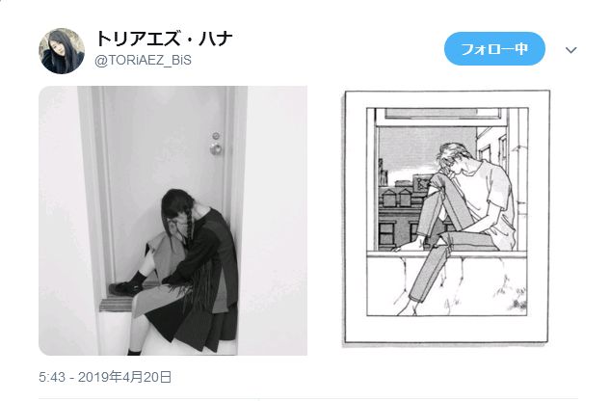The height and width of the screenshot is (401, 610).
Task: Expand the tweet options chevron menu
Action: click(570, 50)
